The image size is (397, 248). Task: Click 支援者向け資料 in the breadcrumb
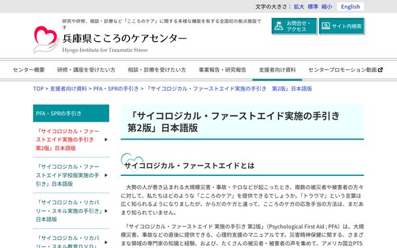[68, 89]
